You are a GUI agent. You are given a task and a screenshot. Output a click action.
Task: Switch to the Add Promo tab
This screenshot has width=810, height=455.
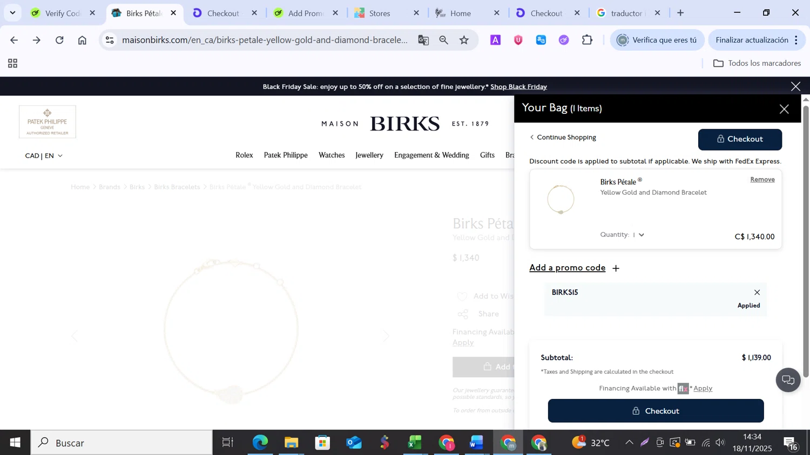[306, 13]
